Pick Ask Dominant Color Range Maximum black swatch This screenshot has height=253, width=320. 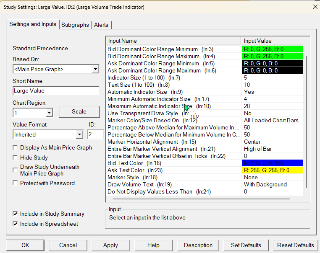(272, 71)
